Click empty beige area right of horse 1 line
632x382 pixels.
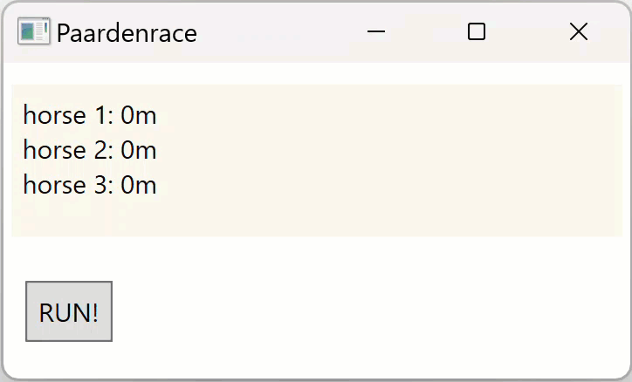pyautogui.click(x=393, y=115)
